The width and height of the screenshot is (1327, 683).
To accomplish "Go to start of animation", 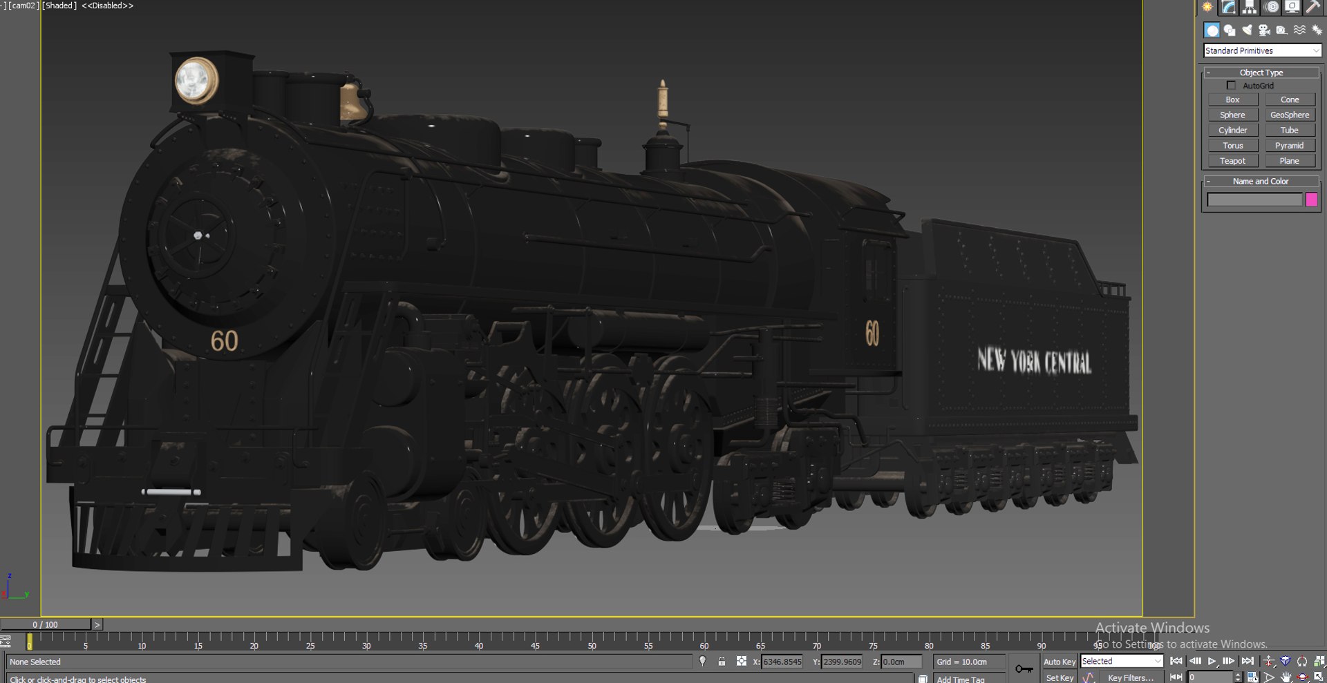I will point(1176,662).
